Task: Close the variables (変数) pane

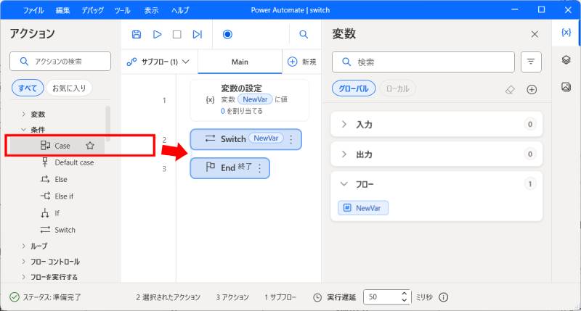Action: click(535, 34)
